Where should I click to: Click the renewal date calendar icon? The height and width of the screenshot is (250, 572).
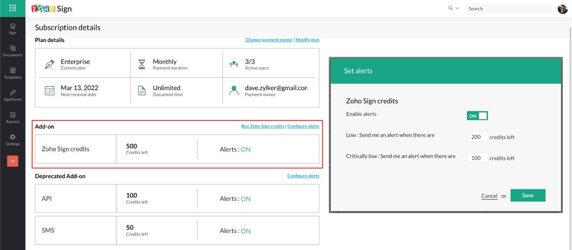(x=49, y=91)
